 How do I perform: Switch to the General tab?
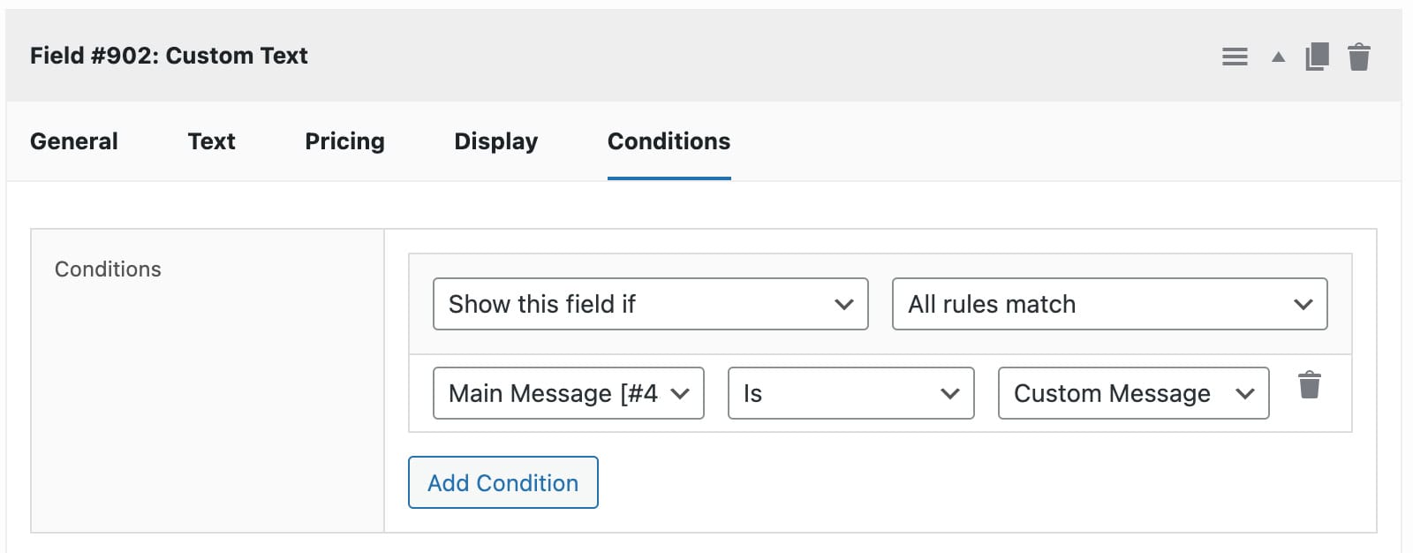pos(73,140)
